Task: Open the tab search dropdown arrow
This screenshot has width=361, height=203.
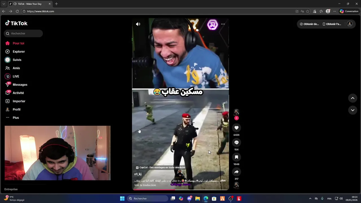Action: coord(4,4)
